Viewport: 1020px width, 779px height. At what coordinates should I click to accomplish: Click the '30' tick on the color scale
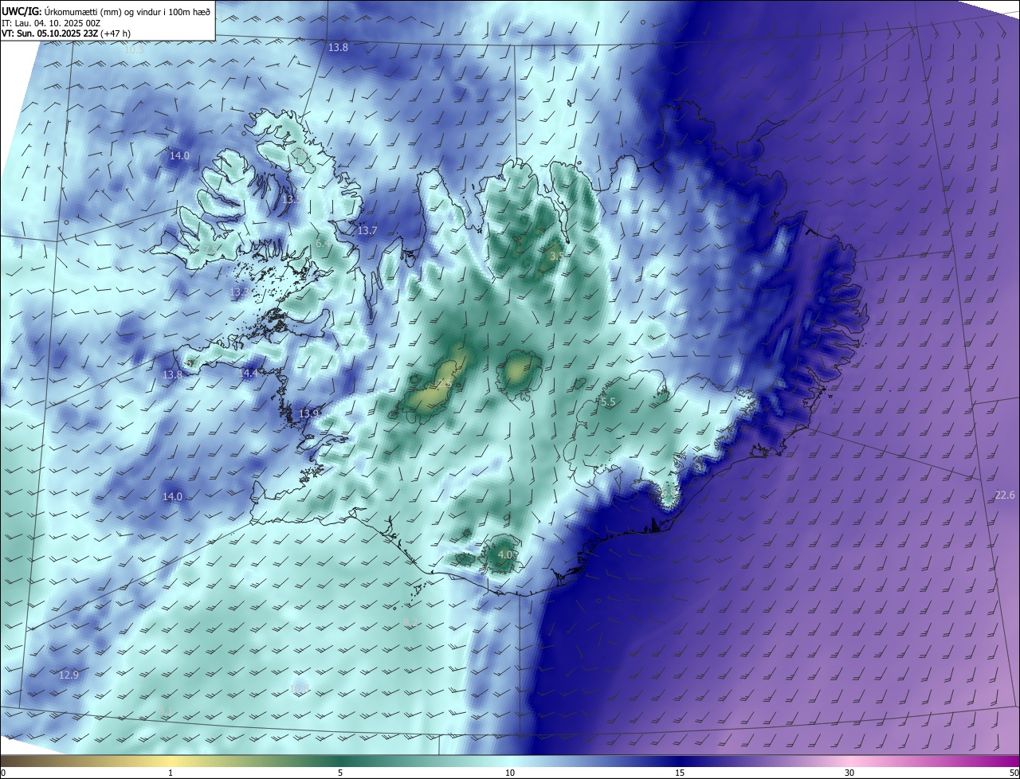[849, 773]
